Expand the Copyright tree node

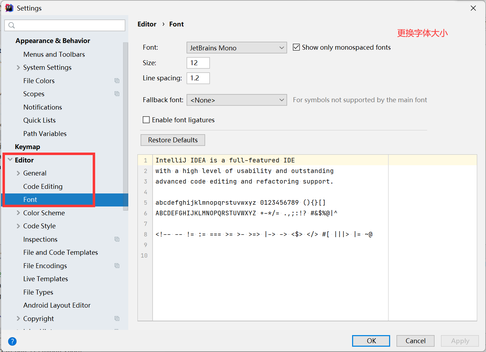tap(18, 319)
